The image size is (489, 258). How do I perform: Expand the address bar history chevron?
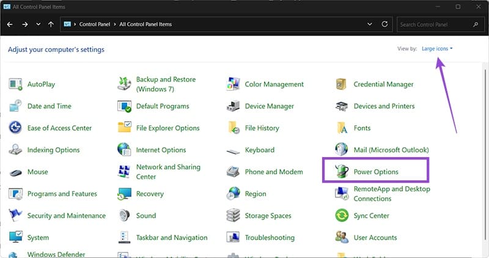pyautogui.click(x=370, y=24)
